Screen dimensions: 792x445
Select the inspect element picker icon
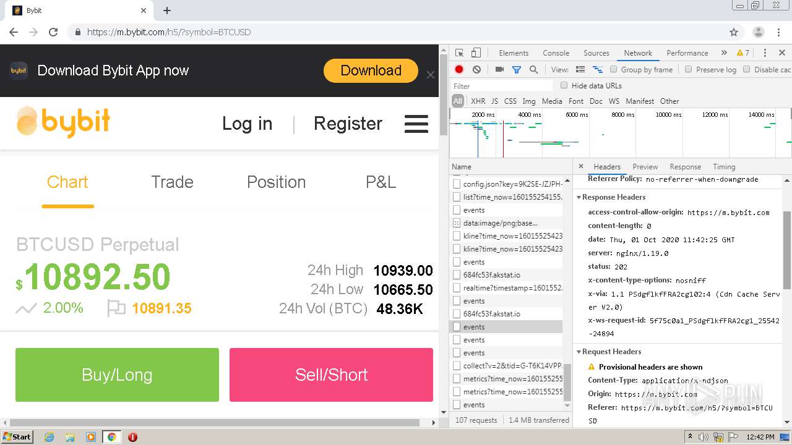(x=459, y=53)
